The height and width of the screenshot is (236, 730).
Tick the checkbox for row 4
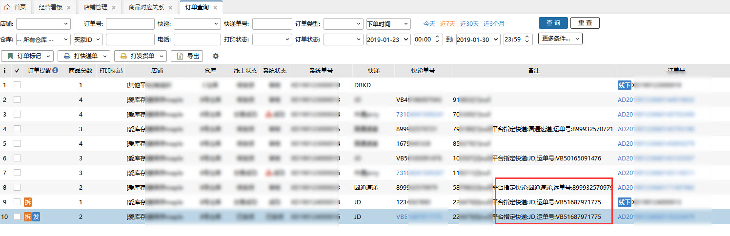click(x=17, y=129)
